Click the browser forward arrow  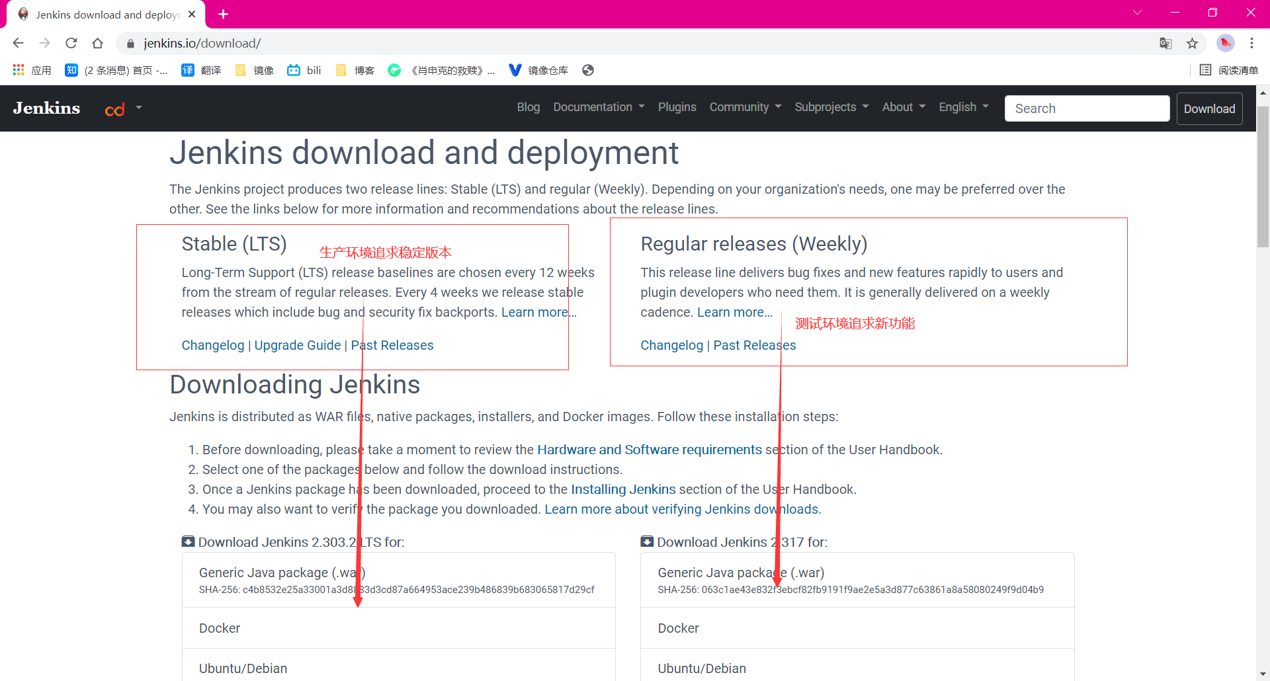coord(44,43)
